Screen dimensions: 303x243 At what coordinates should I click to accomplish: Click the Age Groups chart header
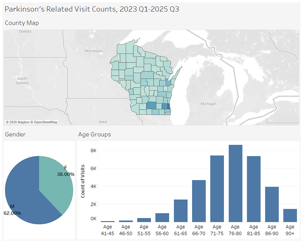(x=94, y=134)
